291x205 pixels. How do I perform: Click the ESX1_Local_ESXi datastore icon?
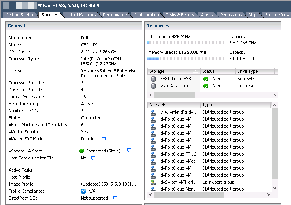click(x=153, y=79)
